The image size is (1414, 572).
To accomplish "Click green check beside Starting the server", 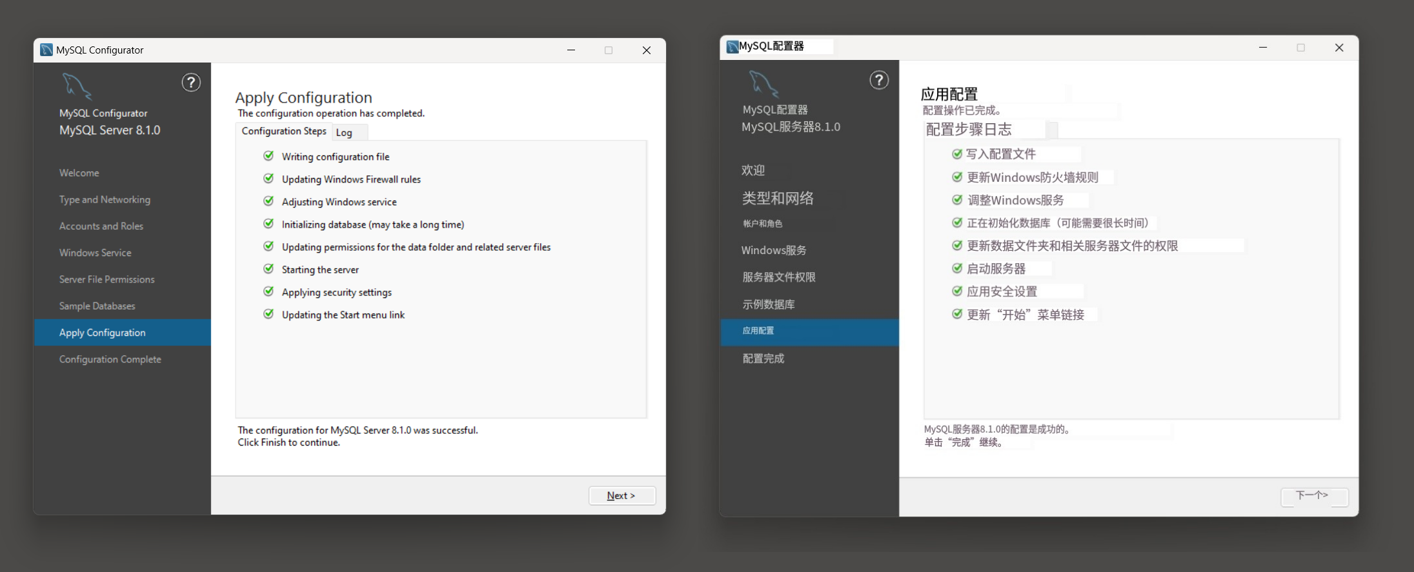I will 268,268.
